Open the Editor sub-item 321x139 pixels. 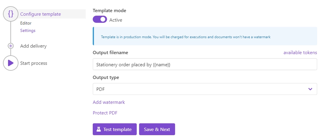26,23
